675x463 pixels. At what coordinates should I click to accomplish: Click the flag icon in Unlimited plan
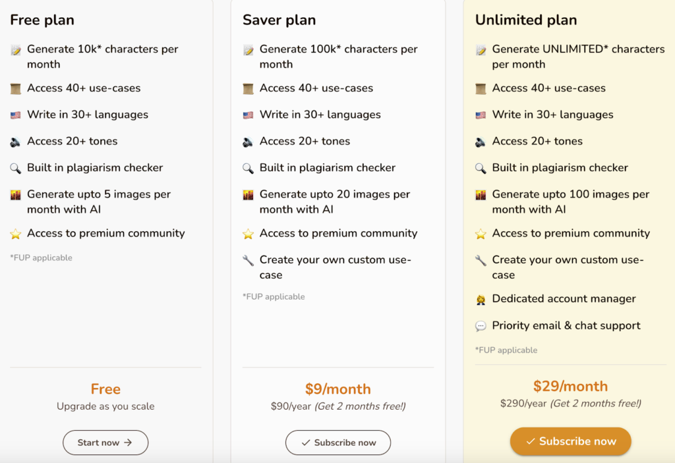pyautogui.click(x=481, y=115)
